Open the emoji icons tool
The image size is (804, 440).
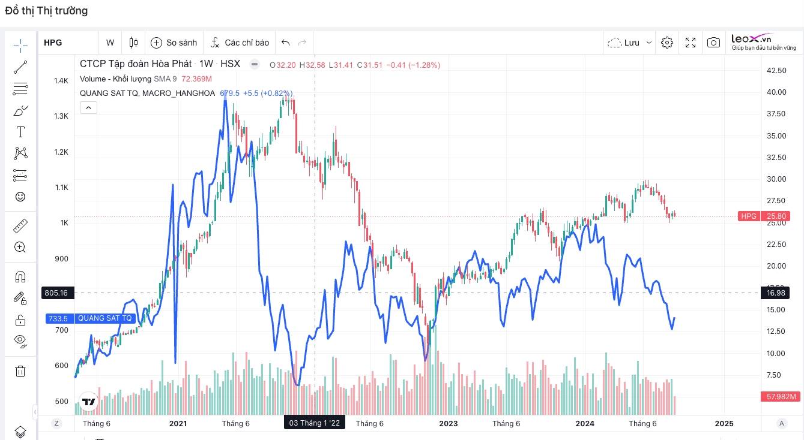click(20, 197)
